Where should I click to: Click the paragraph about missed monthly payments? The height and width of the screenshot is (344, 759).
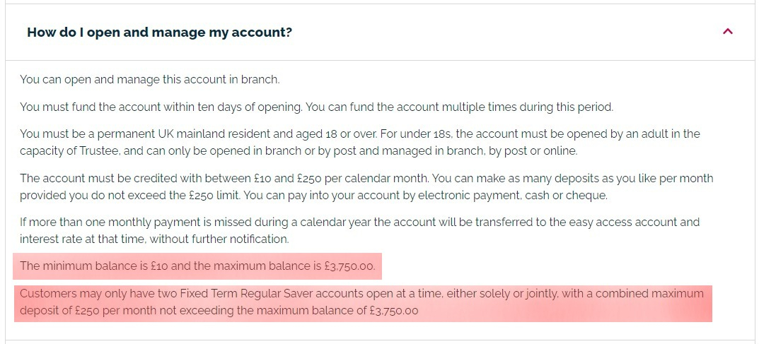[x=359, y=230]
